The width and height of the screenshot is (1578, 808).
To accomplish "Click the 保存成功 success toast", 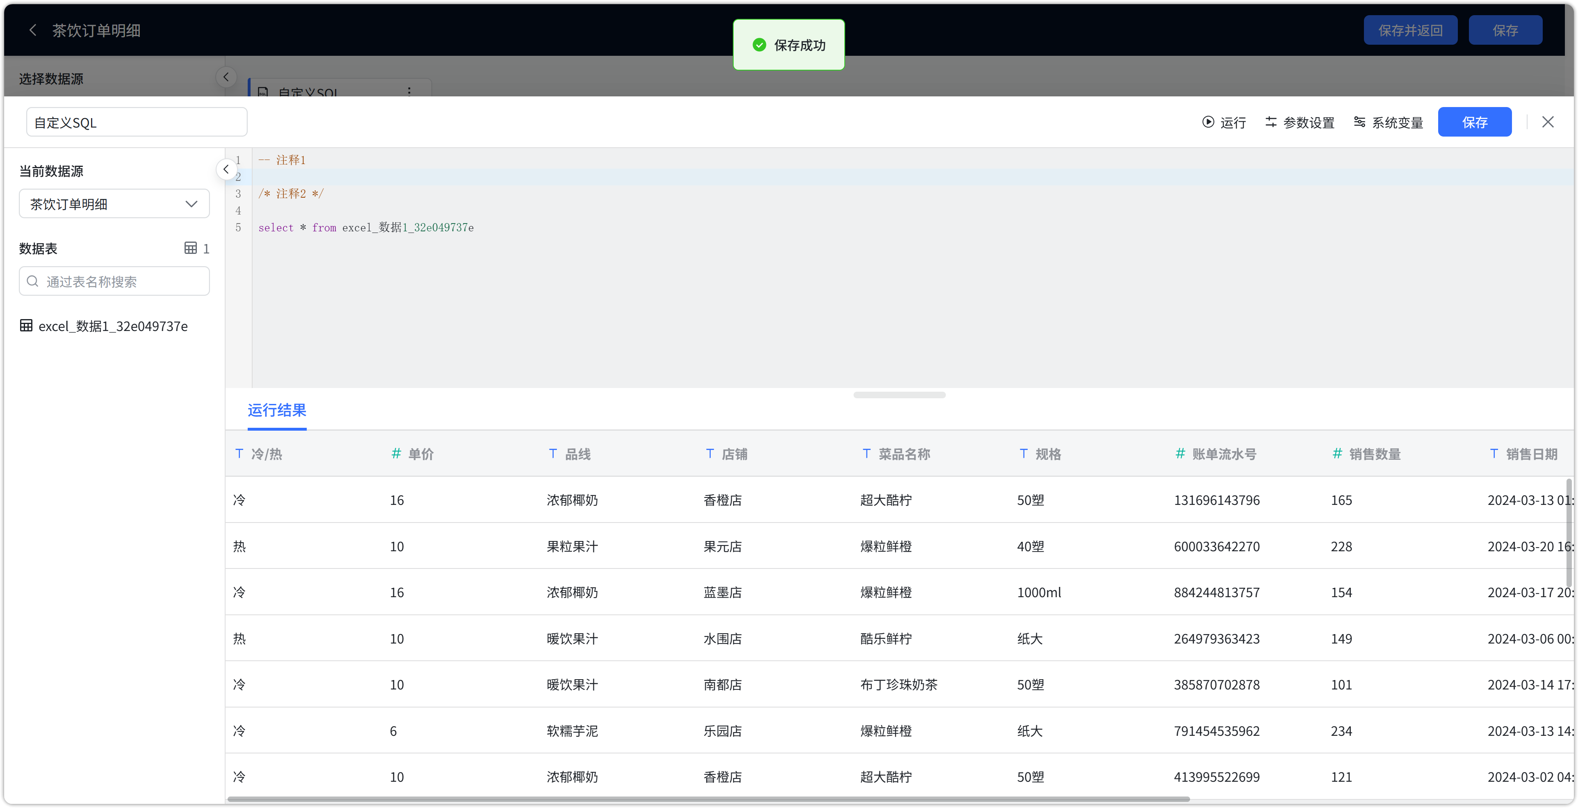I will pyautogui.click(x=789, y=45).
